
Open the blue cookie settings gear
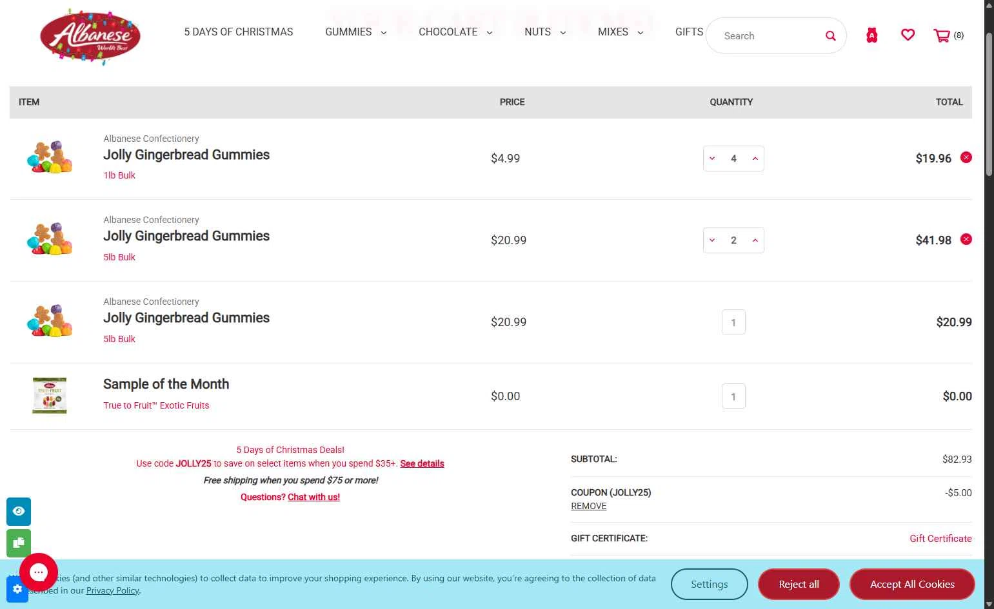[17, 589]
